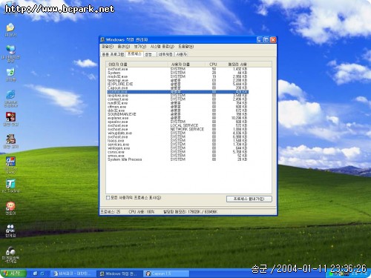Select ctfmon.exe process row
The height and width of the screenshot is (278, 371).
click(177, 107)
